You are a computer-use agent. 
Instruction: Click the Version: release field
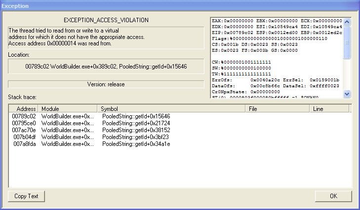click(x=106, y=84)
